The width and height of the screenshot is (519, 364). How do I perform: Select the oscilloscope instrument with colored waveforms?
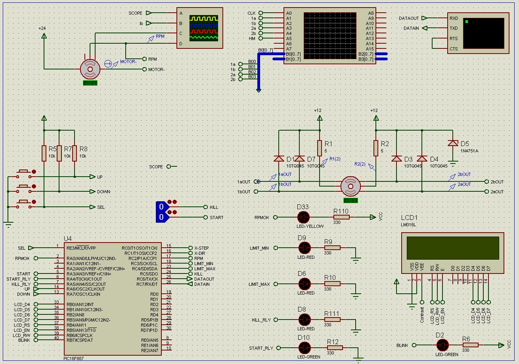(x=199, y=29)
